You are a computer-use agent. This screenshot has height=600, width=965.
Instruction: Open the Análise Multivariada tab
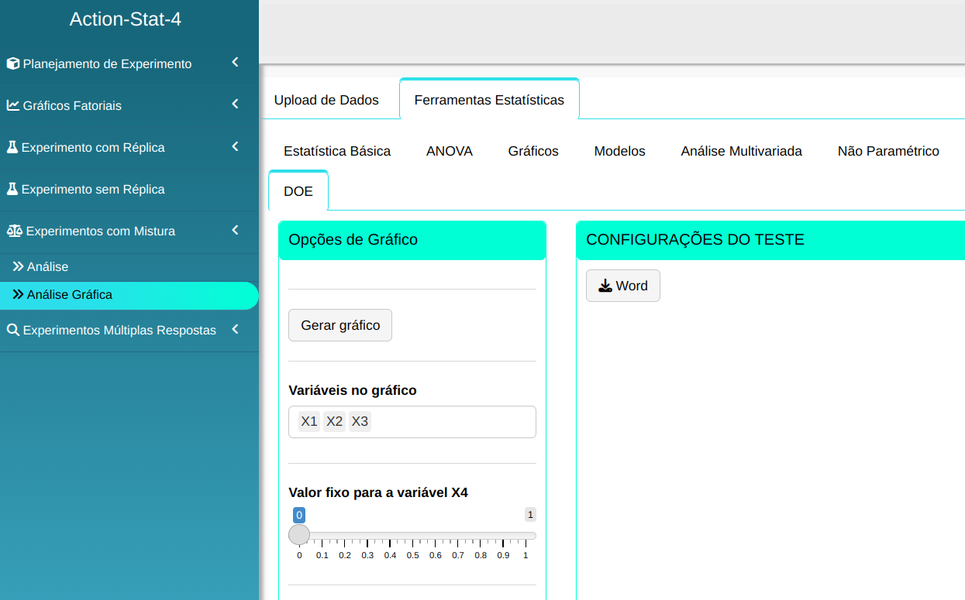click(x=741, y=151)
